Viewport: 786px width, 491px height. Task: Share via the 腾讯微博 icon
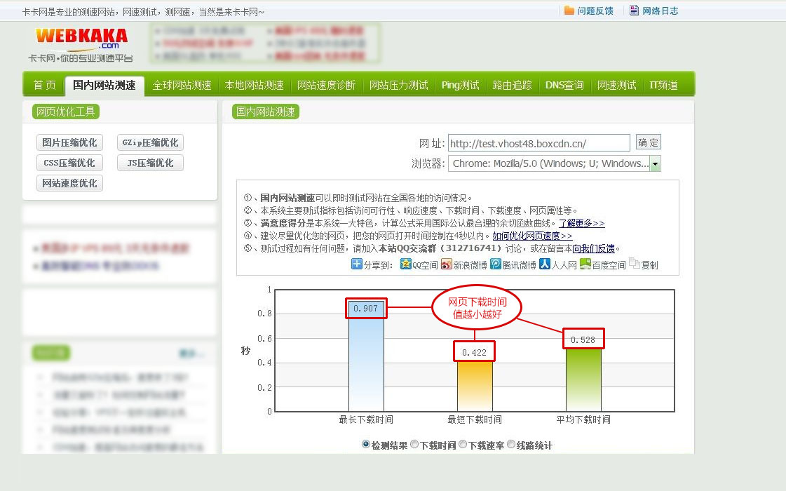[495, 264]
